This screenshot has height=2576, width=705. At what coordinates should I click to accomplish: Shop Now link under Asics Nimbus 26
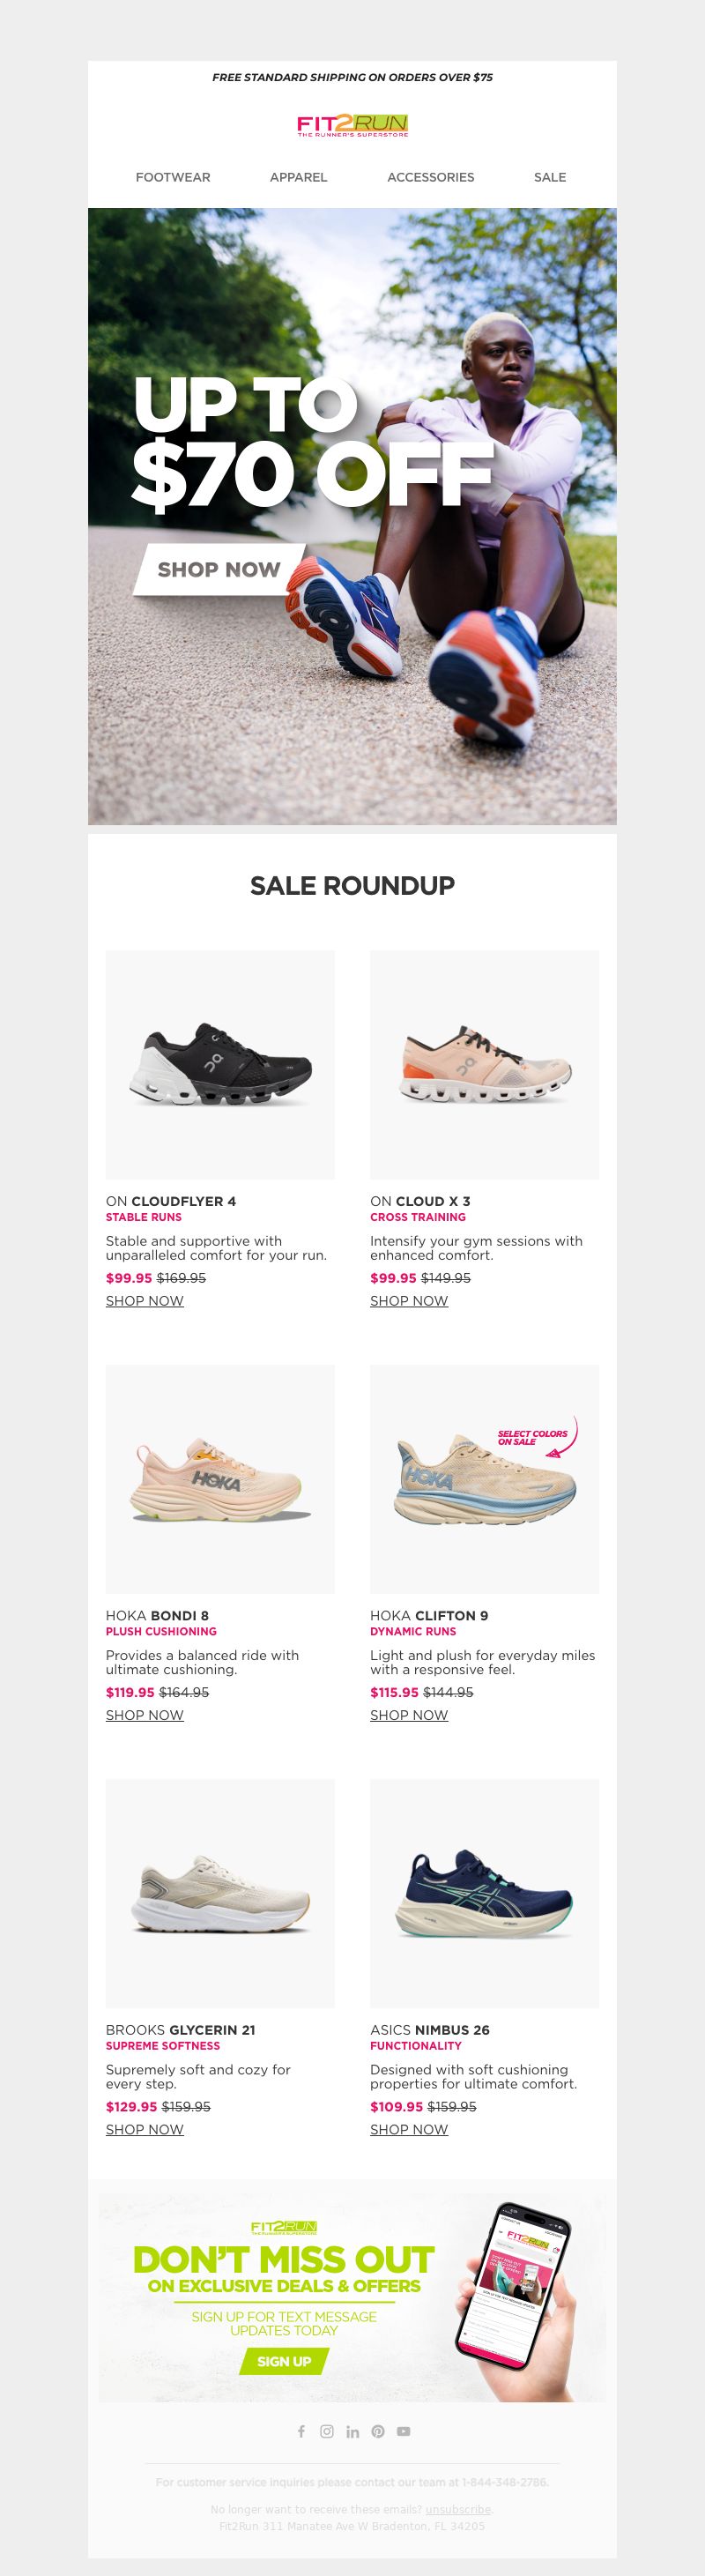[x=409, y=2129]
